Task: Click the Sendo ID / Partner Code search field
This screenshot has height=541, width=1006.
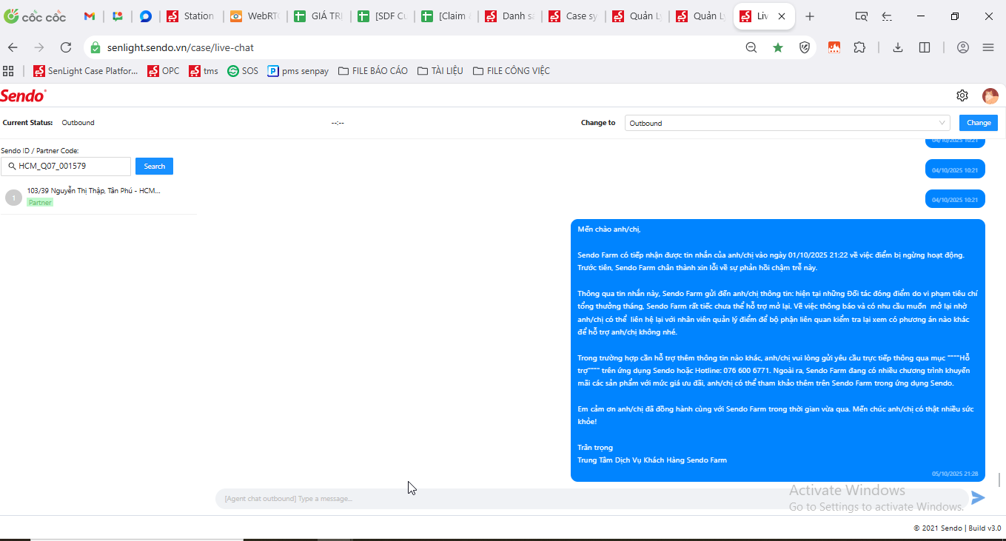Action: click(66, 167)
